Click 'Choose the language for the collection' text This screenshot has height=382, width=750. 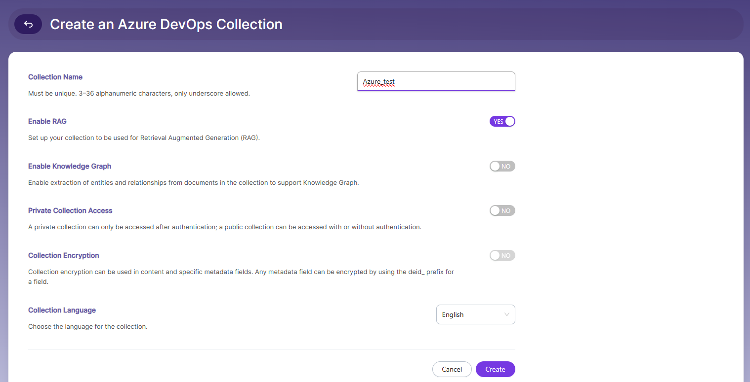[88, 326]
